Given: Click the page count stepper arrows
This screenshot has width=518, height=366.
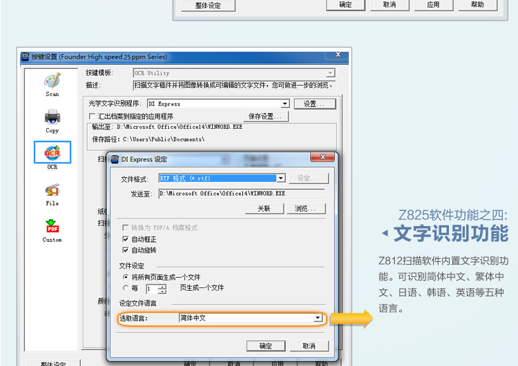Looking at the screenshot, I should tap(162, 289).
